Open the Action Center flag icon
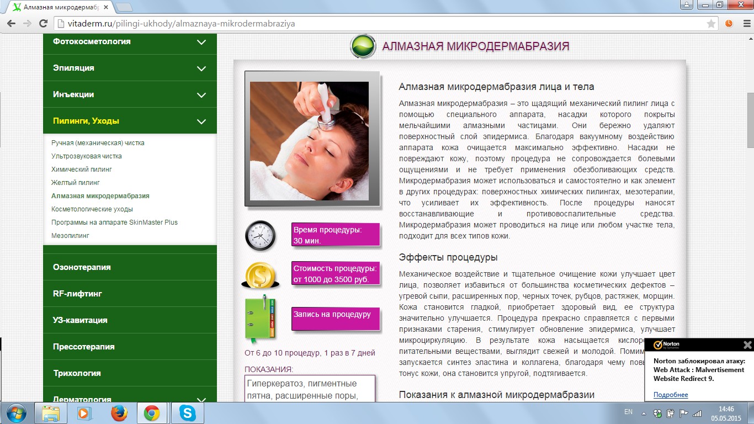Viewport: 754px width, 424px height. (683, 413)
